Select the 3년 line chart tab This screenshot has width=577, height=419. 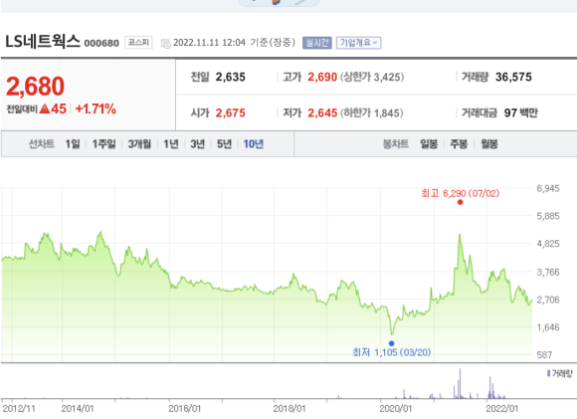198,144
